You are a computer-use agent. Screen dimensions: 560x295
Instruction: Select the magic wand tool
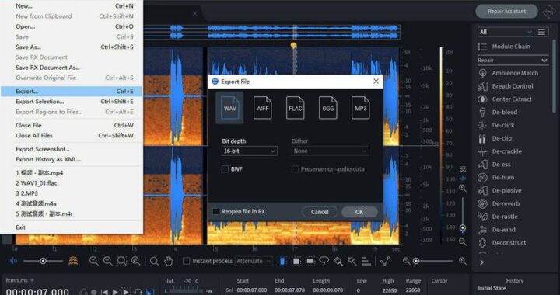pos(352,261)
